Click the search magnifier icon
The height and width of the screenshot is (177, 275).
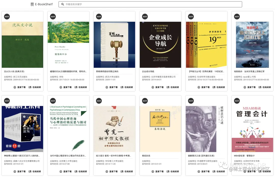tap(63, 4)
